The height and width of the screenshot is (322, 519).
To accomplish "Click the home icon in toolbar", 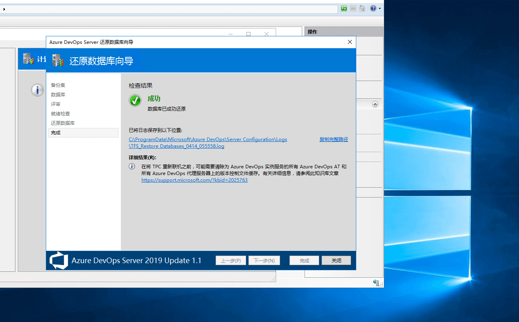I will [x=362, y=8].
